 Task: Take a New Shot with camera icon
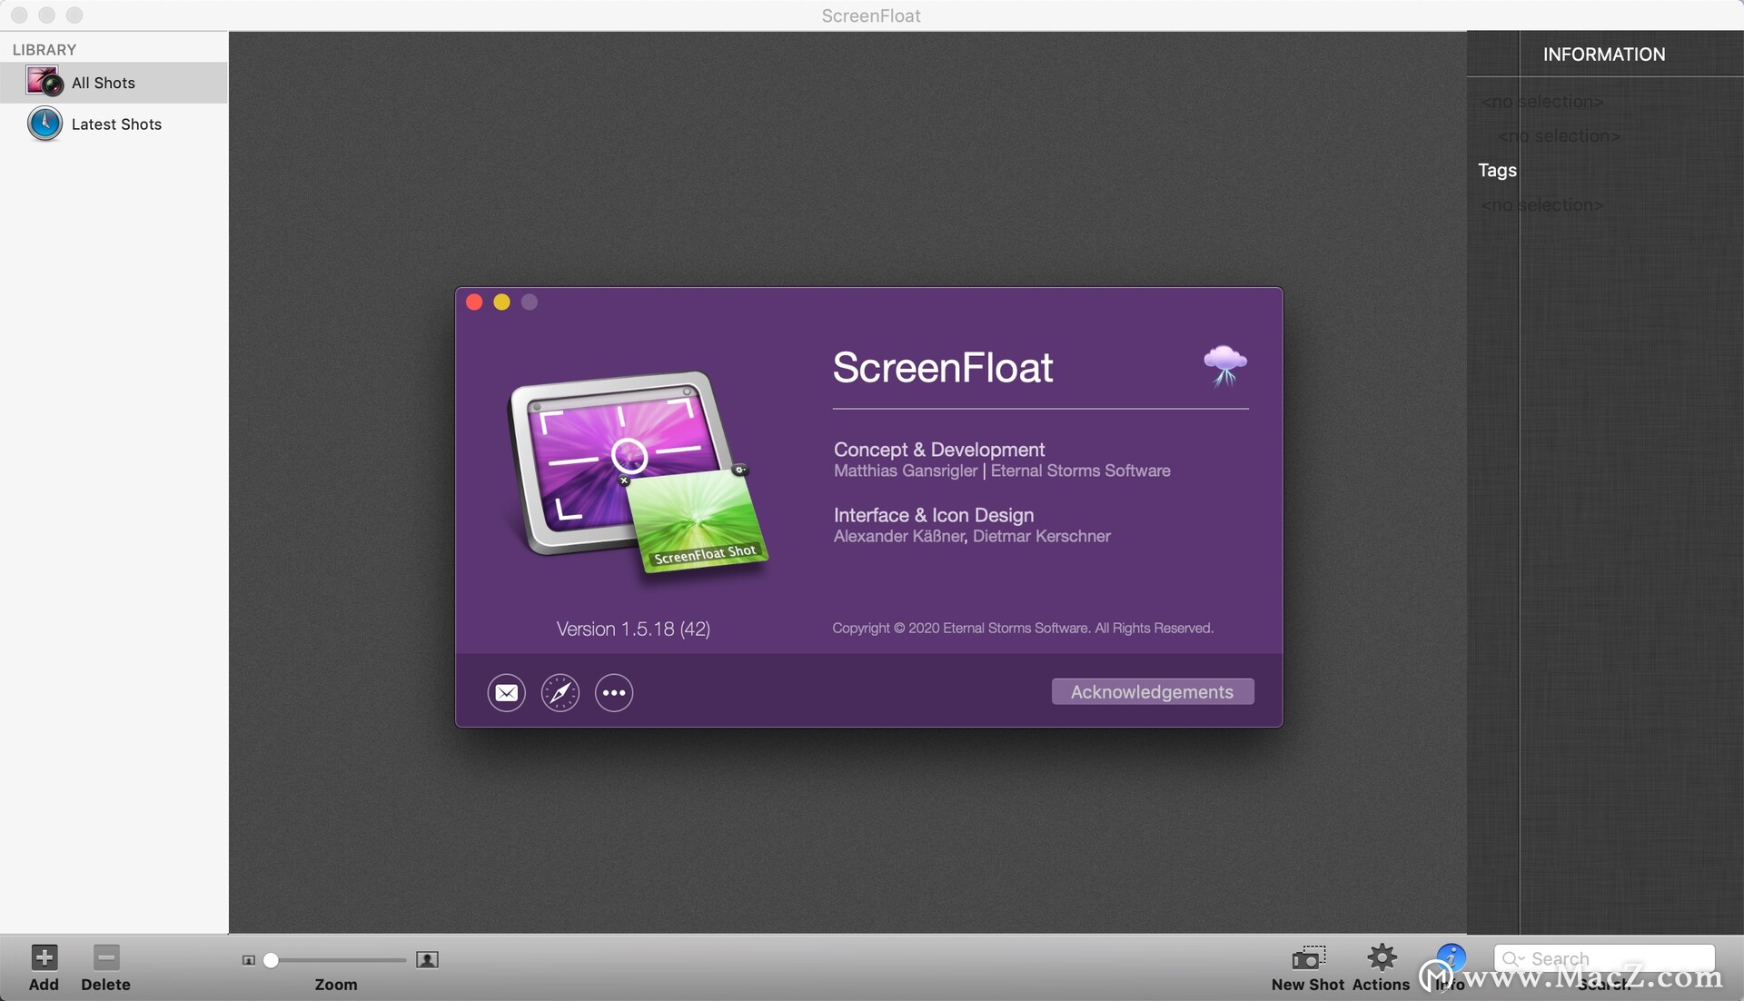pyautogui.click(x=1308, y=957)
